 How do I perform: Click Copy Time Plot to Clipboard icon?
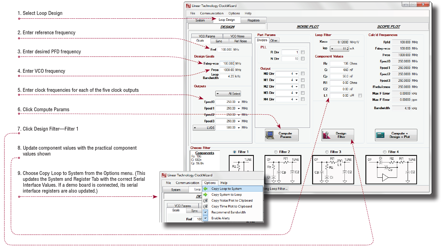pyautogui.click(x=206, y=206)
